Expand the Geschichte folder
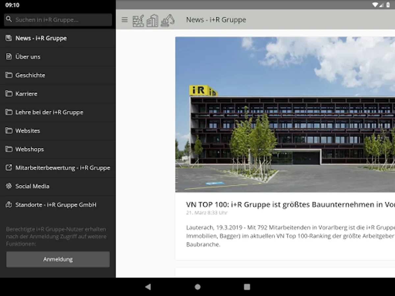 tap(30, 75)
